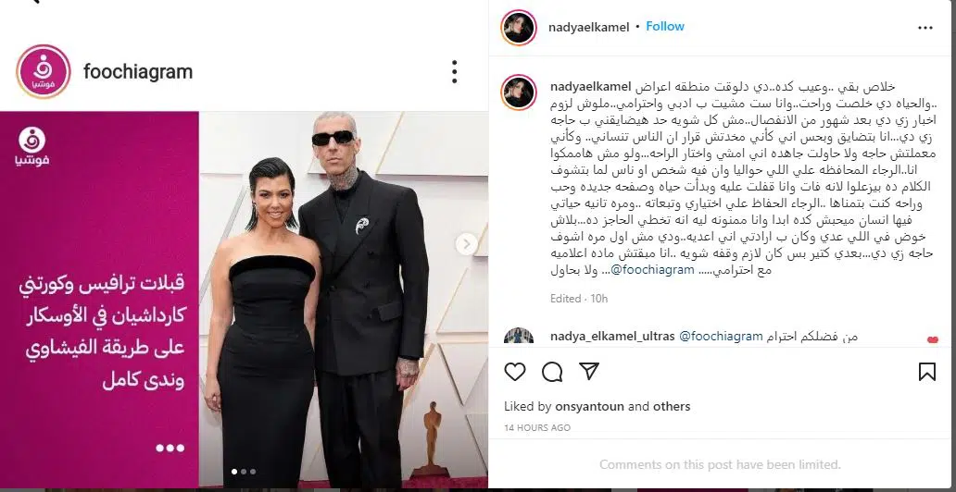Open three white dots on pink banner
The width and height of the screenshot is (956, 492).
[x=170, y=449]
